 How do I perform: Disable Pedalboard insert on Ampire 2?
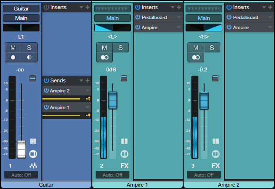click(229, 17)
